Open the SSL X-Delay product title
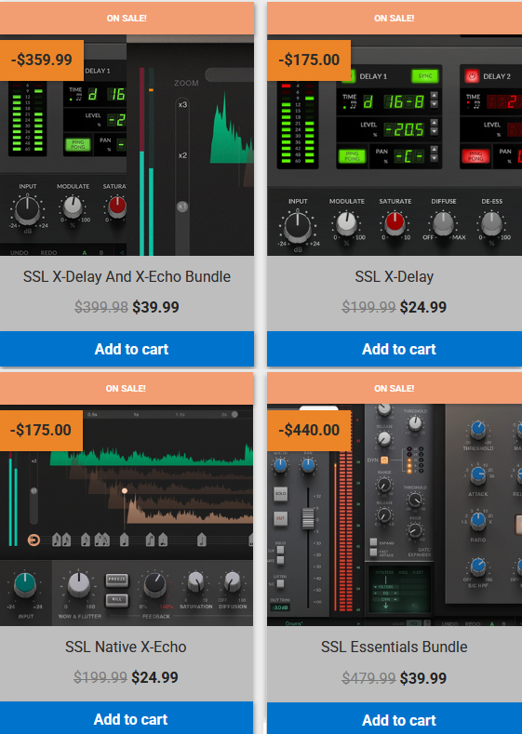The image size is (522, 734). [x=395, y=276]
